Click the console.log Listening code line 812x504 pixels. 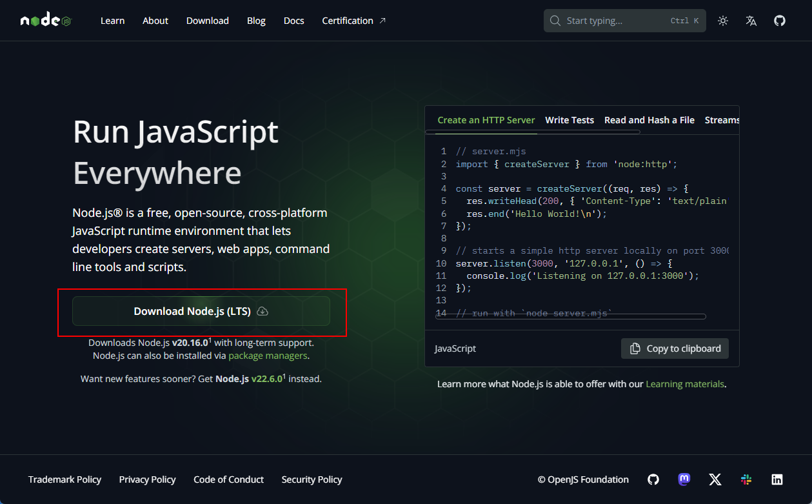pyautogui.click(x=582, y=276)
